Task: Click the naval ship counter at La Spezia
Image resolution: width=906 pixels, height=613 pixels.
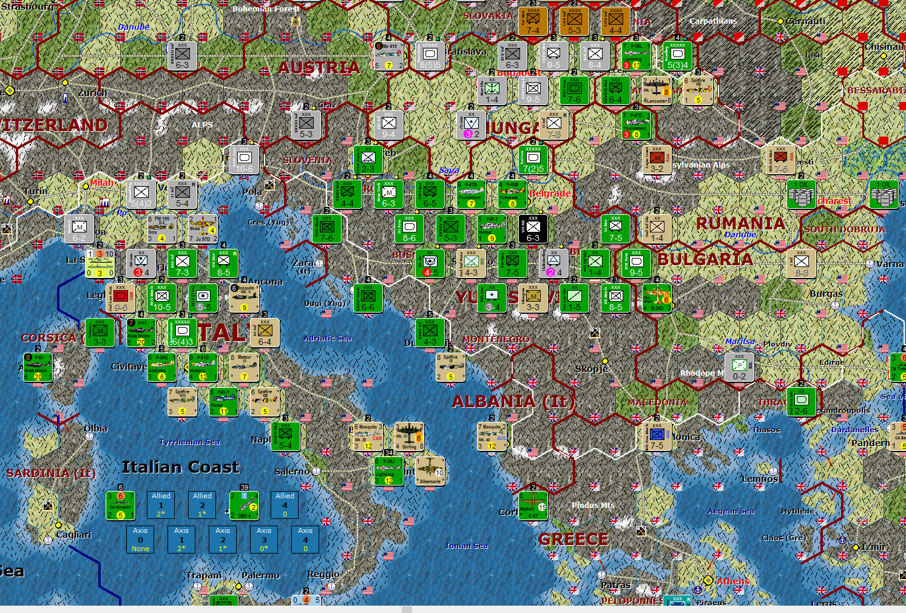Action: tap(100, 263)
